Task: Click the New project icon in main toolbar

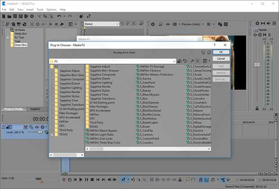Action: 4,16
